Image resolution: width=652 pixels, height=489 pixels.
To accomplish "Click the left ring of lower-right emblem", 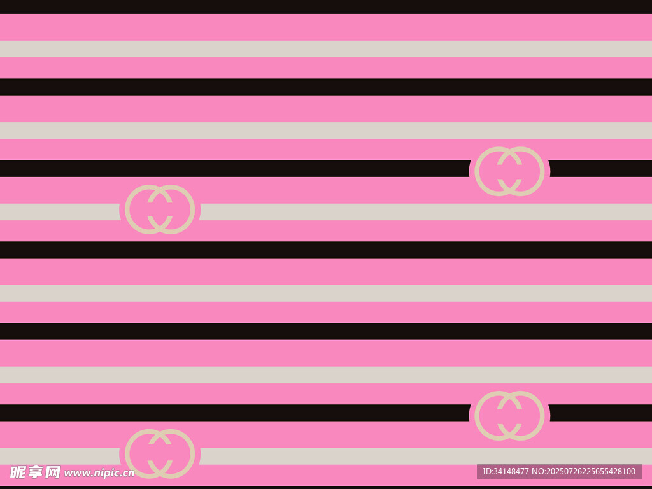I will 478,415.
